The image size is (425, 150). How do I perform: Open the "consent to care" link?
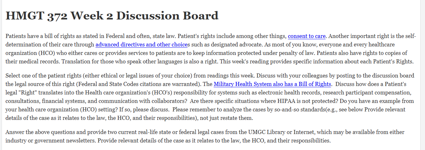tap(307, 36)
